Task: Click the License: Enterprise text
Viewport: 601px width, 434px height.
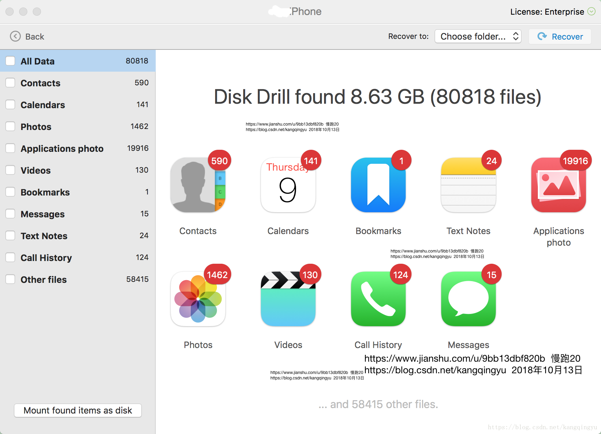Action: point(547,12)
